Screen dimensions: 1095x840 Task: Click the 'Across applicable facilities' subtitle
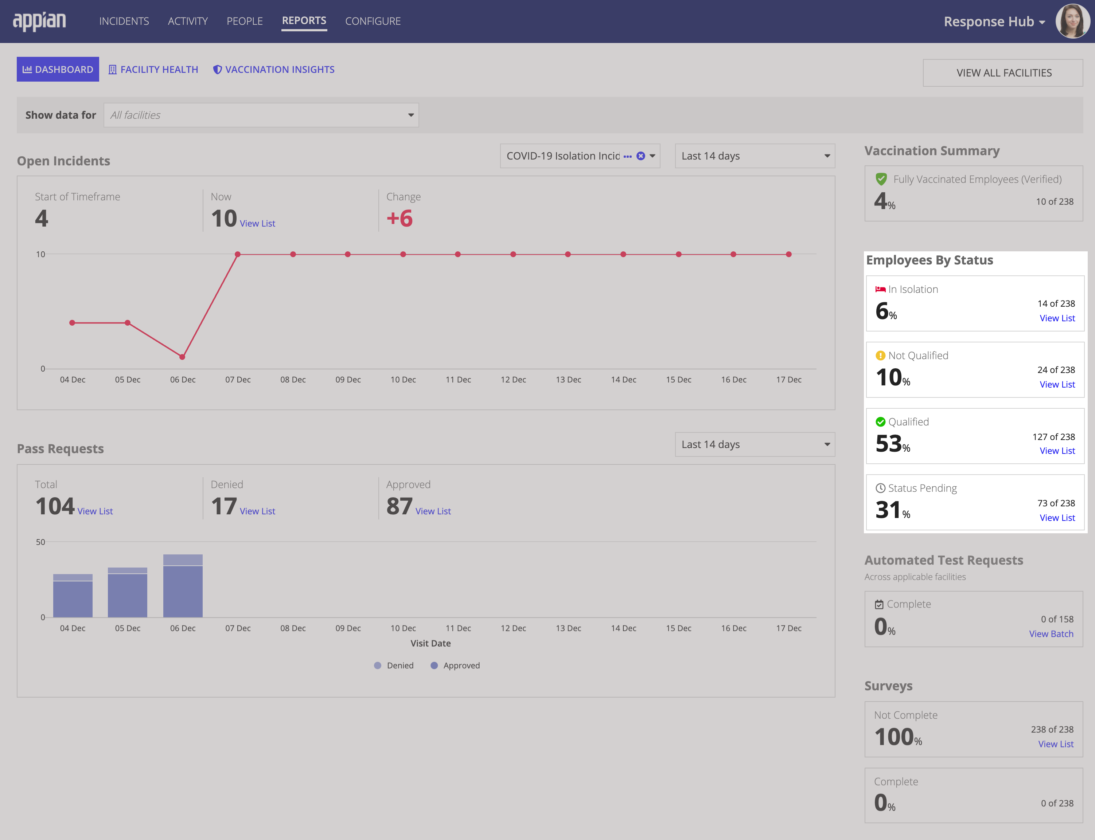coord(915,577)
